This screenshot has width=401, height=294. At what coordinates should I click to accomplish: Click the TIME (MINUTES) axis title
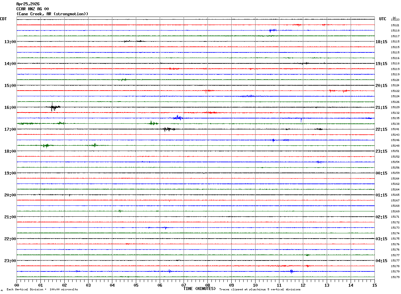coord(200,289)
